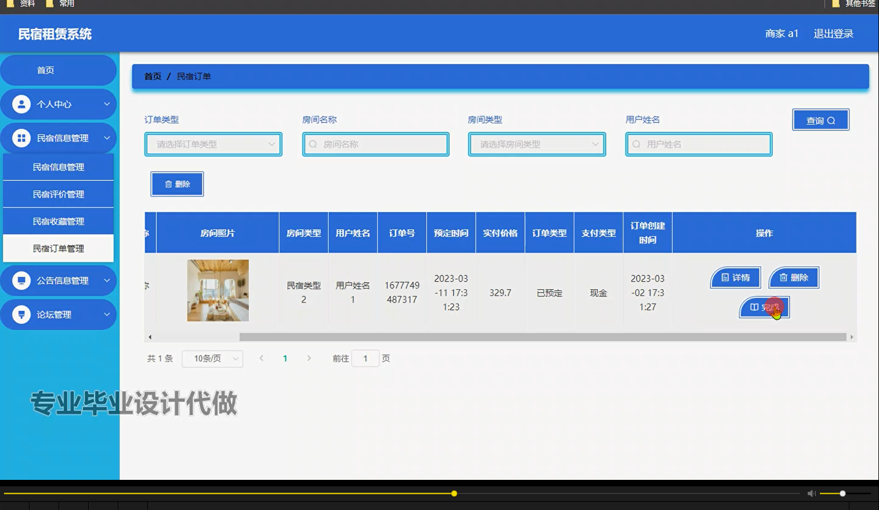
Task: Open the 10条/页 page size dropdown
Action: [x=212, y=358]
